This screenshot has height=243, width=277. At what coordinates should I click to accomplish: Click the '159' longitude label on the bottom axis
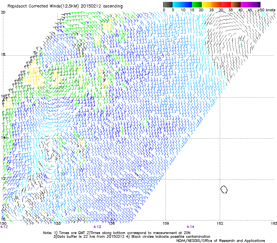point(166,224)
